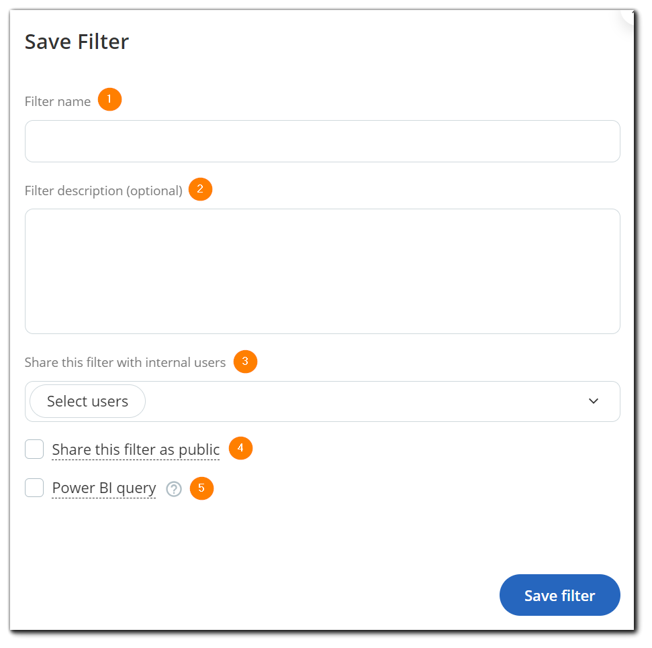Check the Power BI query checkbox
652x648 pixels.
[x=34, y=488]
